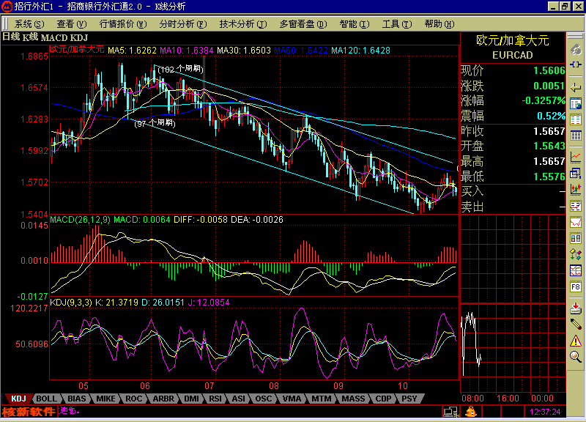The image size is (586, 422).
Task: Open the grid table icon
Action: tap(576, 136)
